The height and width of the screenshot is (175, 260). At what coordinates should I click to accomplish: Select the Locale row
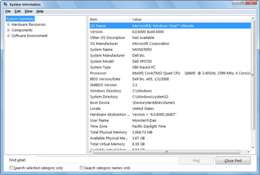point(170,109)
